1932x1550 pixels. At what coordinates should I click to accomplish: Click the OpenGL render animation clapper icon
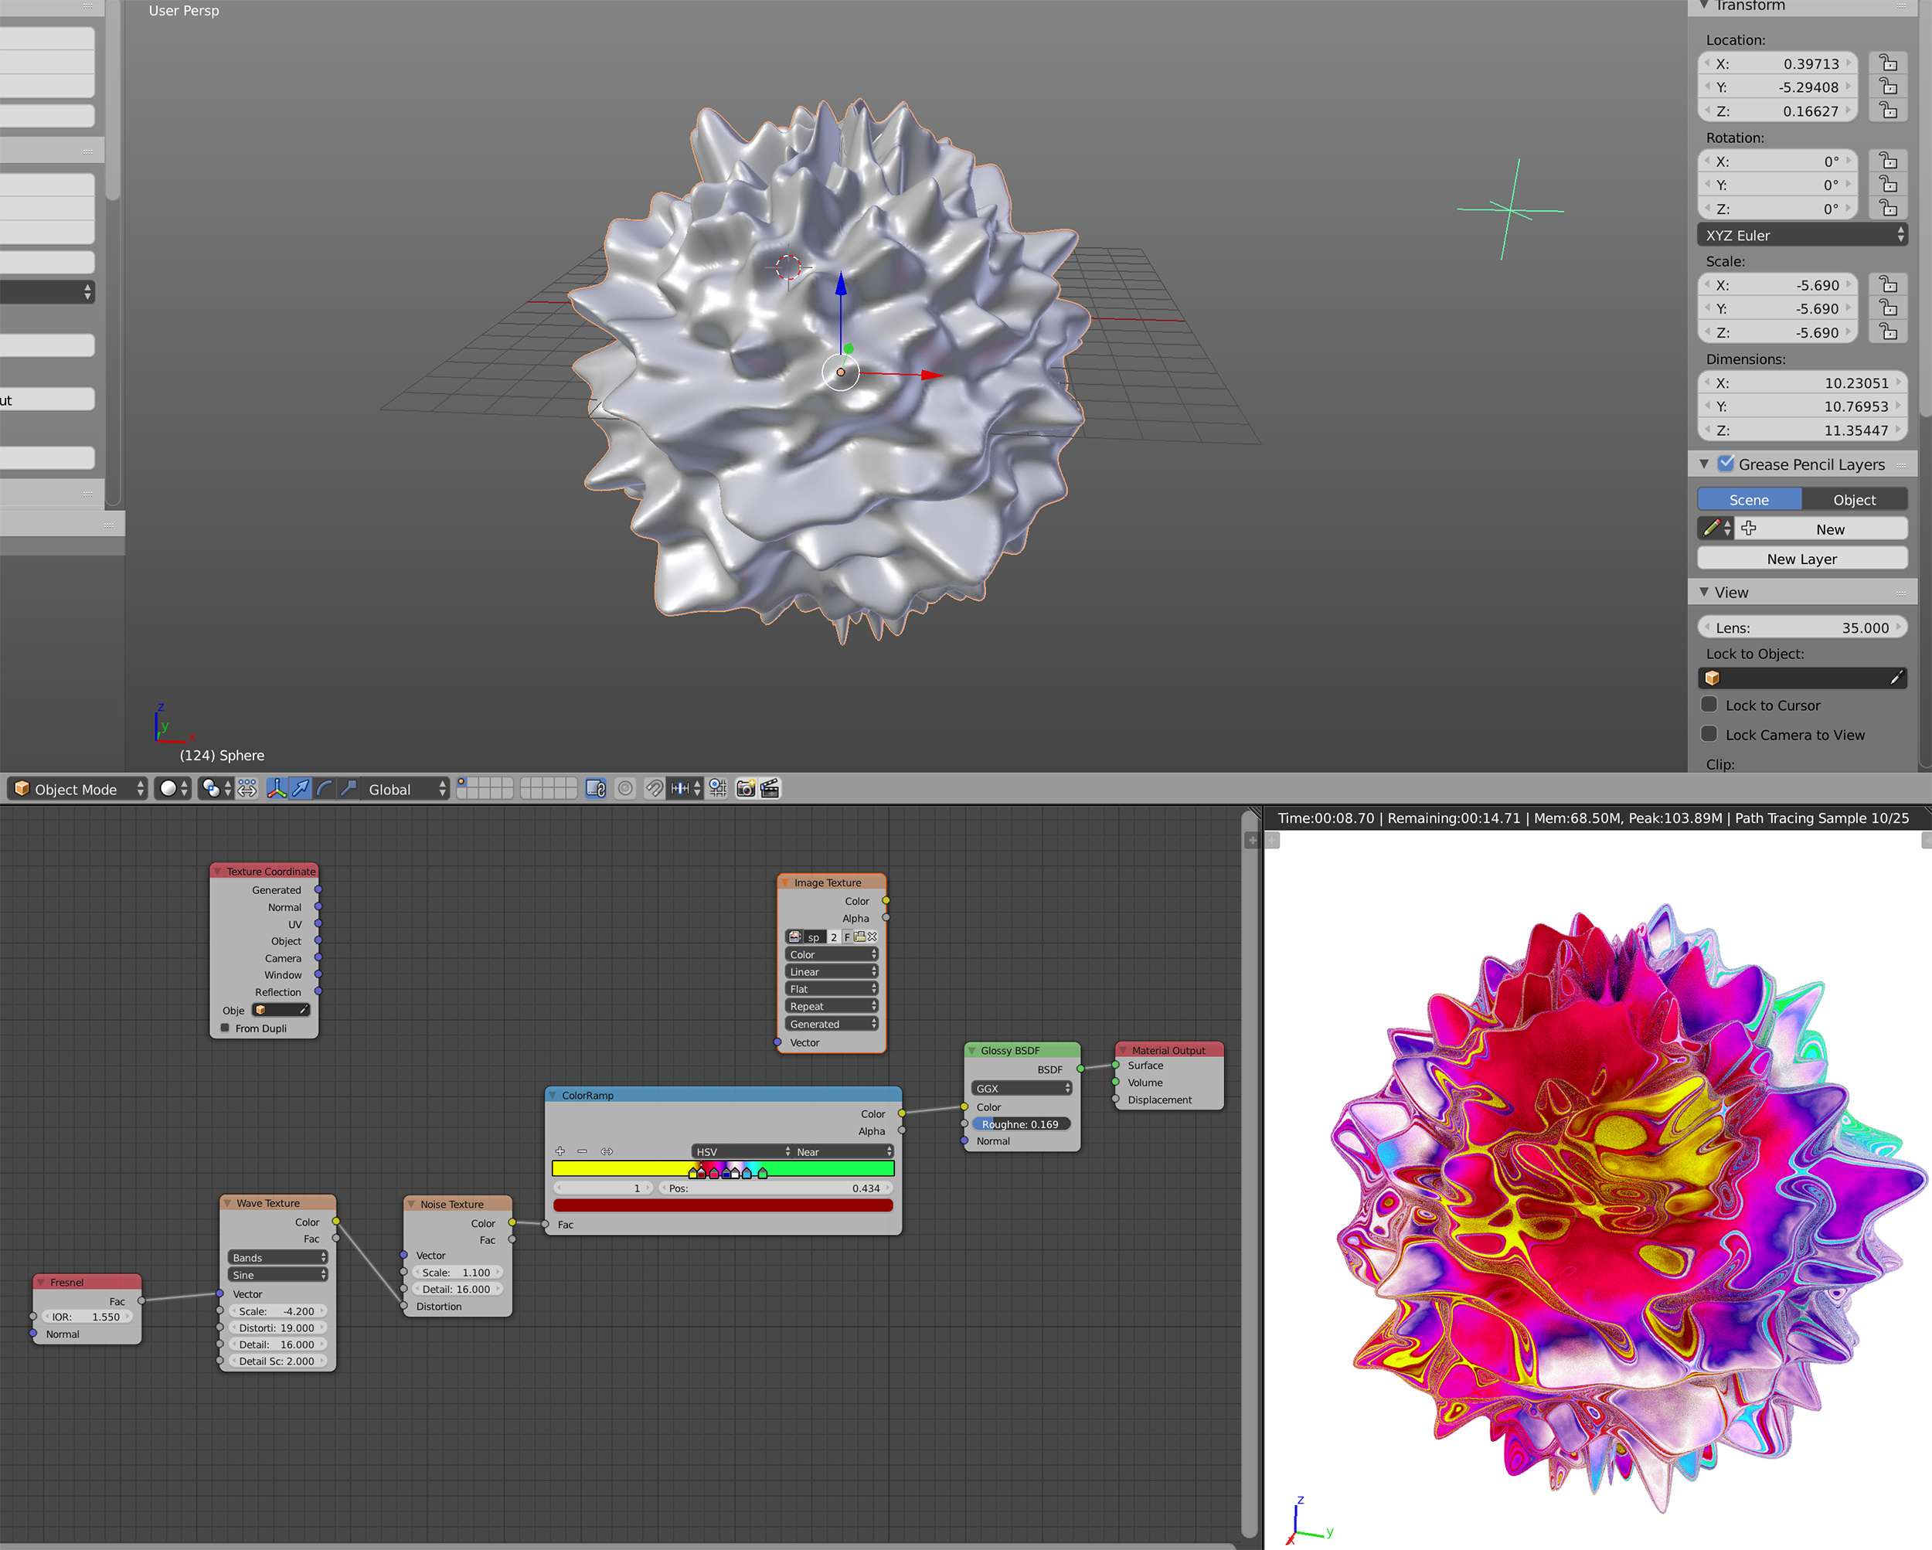coord(770,788)
